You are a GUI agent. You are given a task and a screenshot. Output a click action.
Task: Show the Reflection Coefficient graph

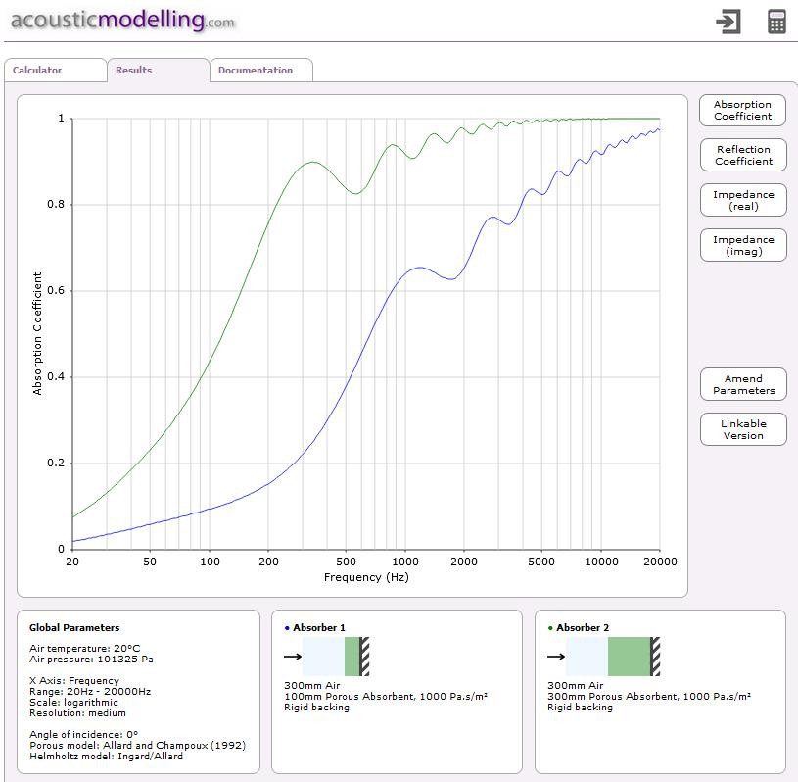(742, 156)
